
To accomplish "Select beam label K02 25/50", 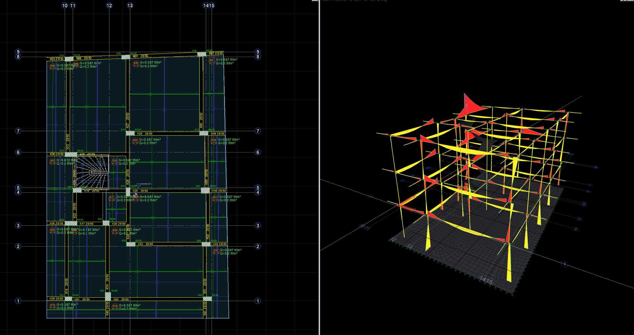I will [121, 299].
